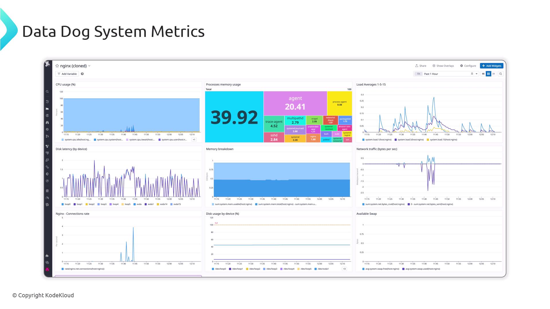This screenshot has height=309, width=550.
Task: Click the Share button
Action: pos(421,66)
